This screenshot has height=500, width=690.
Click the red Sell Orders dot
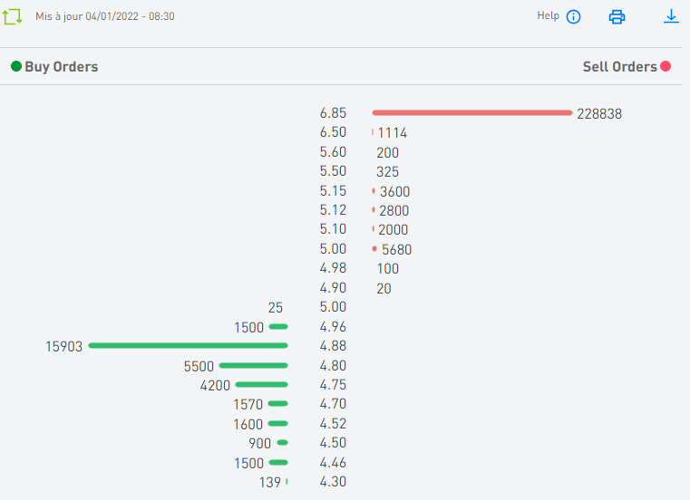click(666, 66)
